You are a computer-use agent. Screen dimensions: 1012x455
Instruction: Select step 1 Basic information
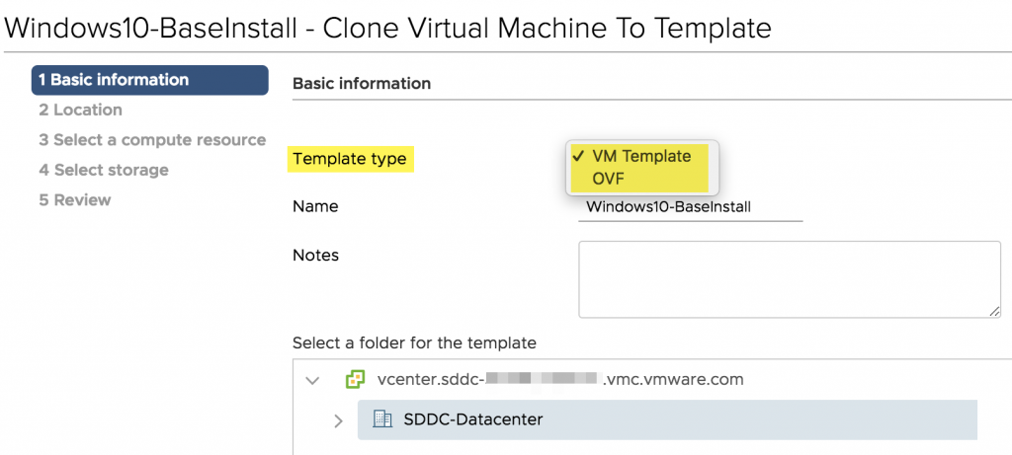135,80
